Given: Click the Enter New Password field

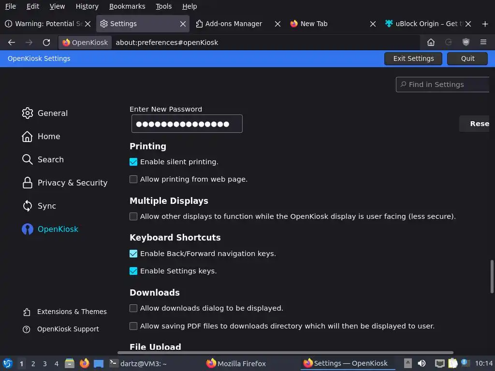Looking at the screenshot, I should click(187, 124).
